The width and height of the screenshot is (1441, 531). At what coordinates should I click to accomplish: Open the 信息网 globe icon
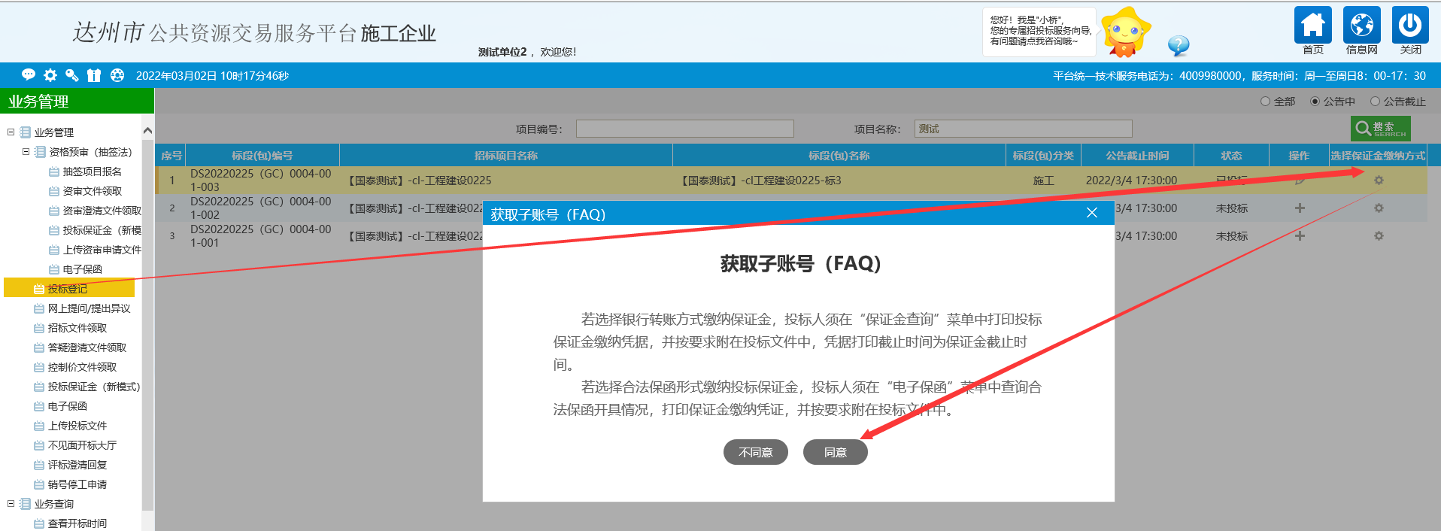pos(1361,26)
